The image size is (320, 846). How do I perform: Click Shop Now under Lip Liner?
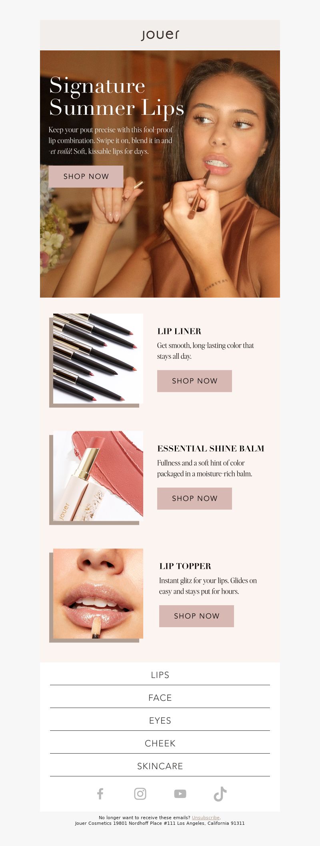click(194, 381)
